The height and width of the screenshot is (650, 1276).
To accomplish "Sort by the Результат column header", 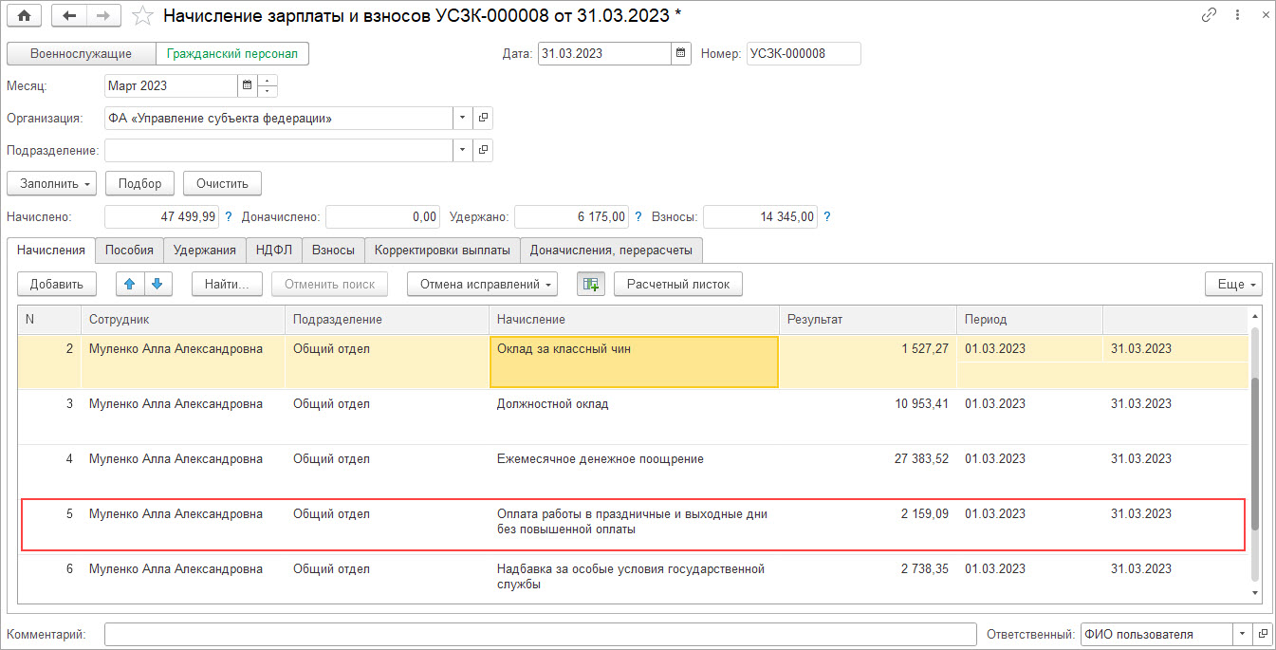I will point(867,320).
